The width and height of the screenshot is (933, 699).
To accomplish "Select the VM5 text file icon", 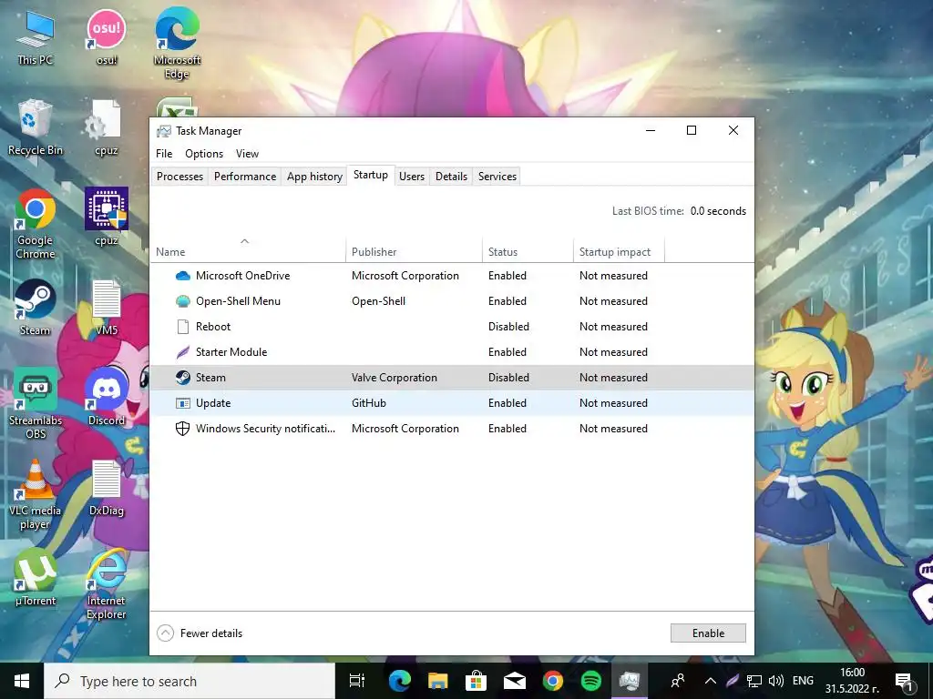I will pyautogui.click(x=107, y=308).
